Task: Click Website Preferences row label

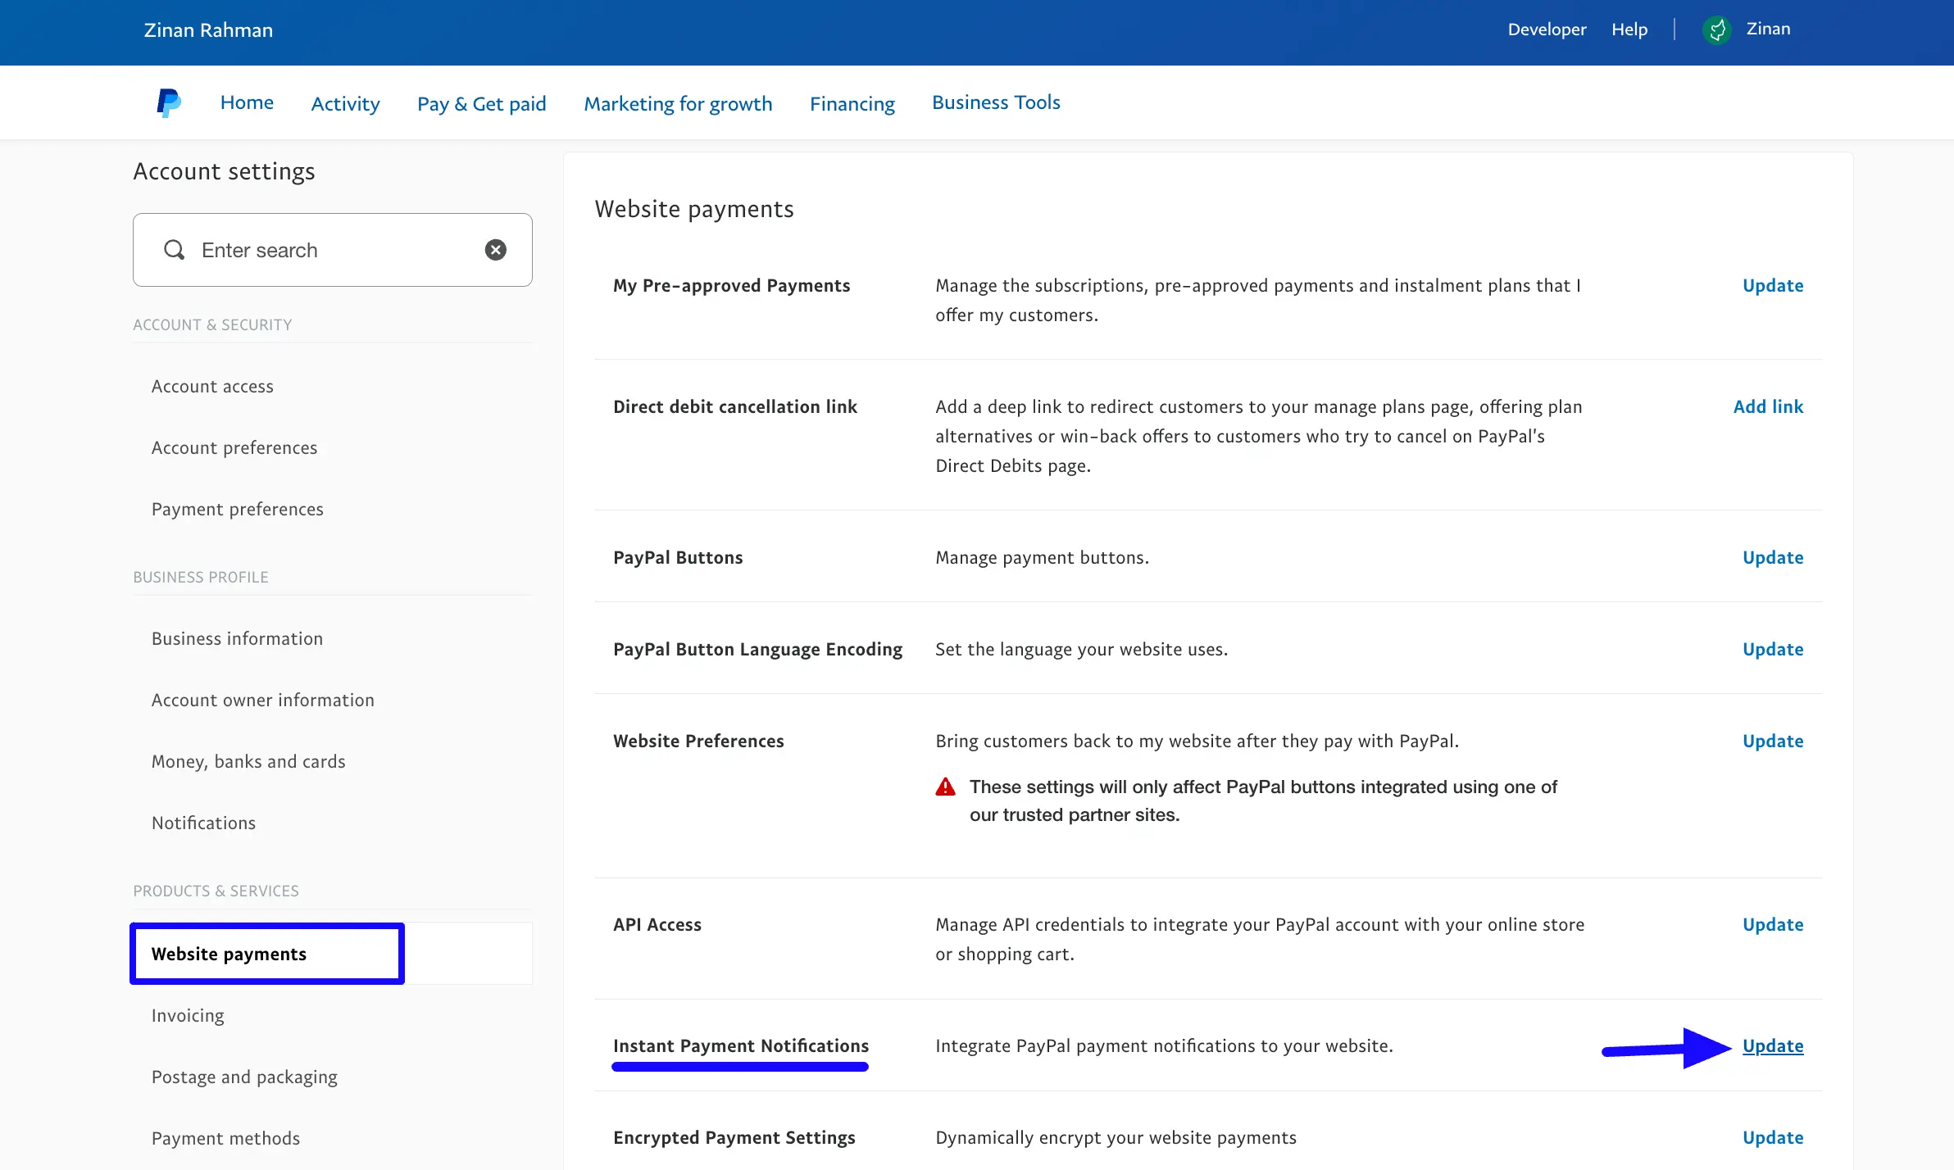Action: (x=698, y=741)
